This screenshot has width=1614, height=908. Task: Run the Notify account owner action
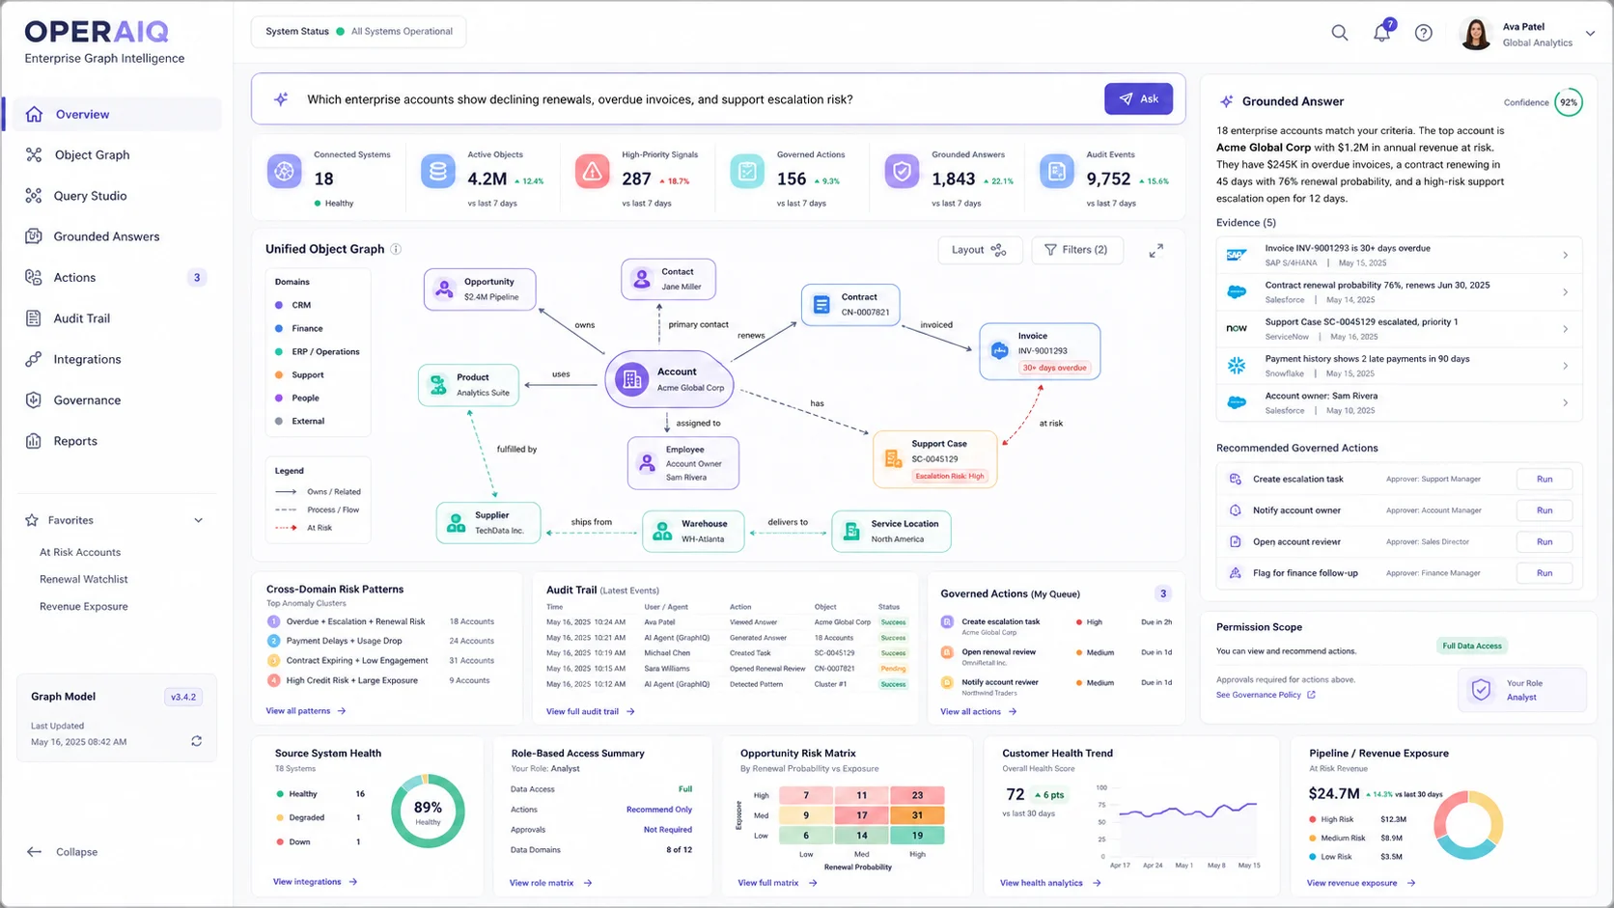pyautogui.click(x=1544, y=510)
